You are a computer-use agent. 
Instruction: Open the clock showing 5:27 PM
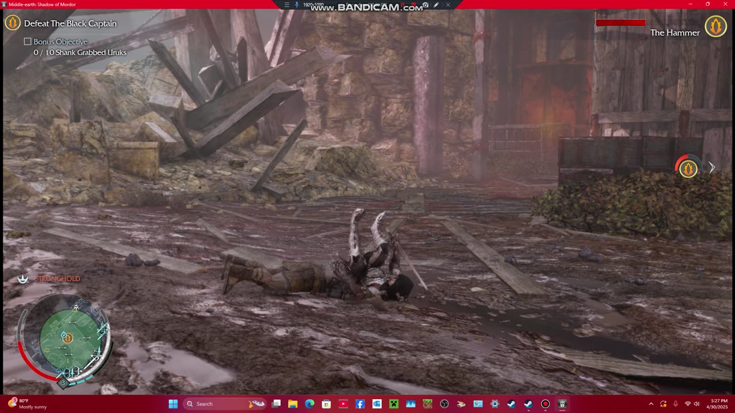pyautogui.click(x=718, y=404)
